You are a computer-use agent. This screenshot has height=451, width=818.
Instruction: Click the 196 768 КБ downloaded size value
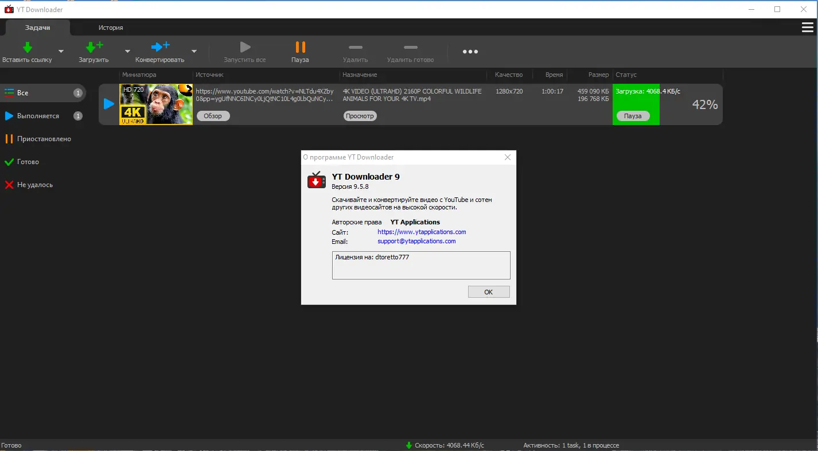[x=593, y=99]
